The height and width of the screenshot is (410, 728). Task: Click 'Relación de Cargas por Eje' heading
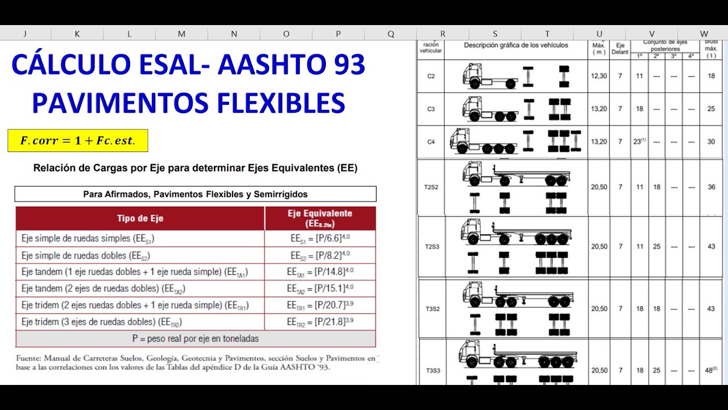coord(196,168)
